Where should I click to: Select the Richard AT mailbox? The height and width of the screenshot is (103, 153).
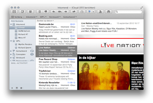click(x=22, y=34)
